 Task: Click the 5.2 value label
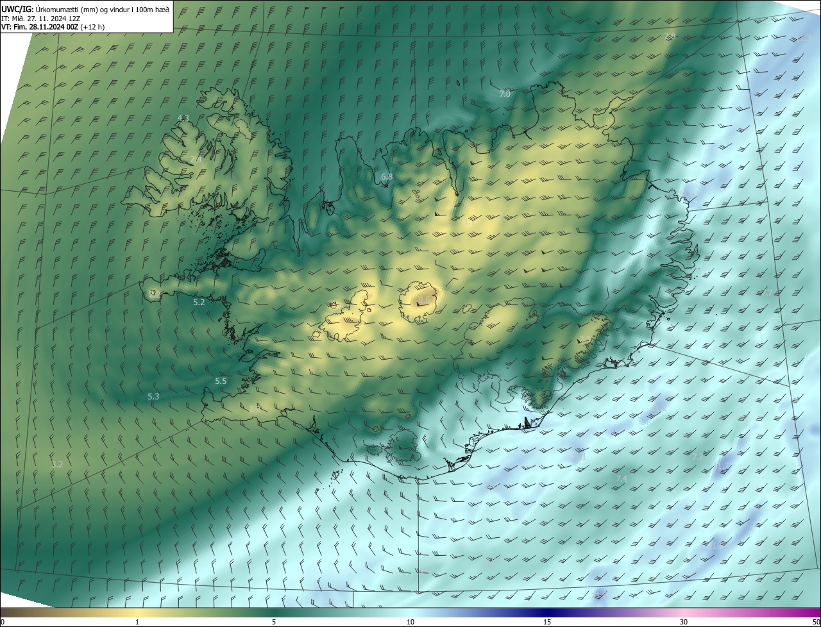(199, 302)
